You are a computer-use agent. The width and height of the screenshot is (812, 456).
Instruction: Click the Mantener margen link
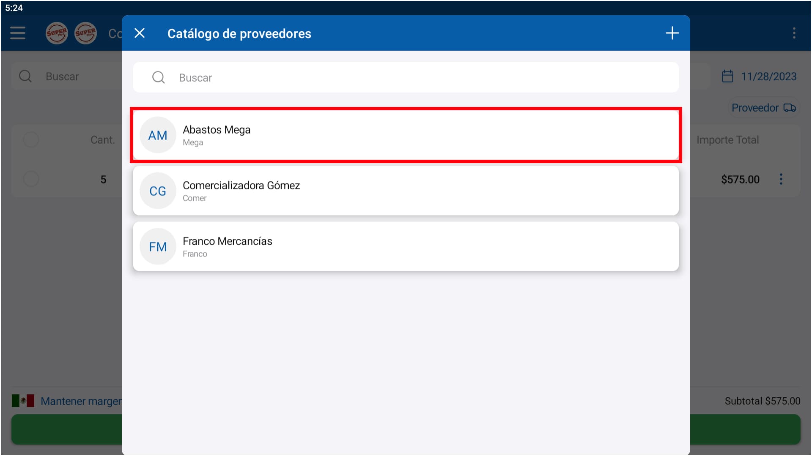point(80,401)
